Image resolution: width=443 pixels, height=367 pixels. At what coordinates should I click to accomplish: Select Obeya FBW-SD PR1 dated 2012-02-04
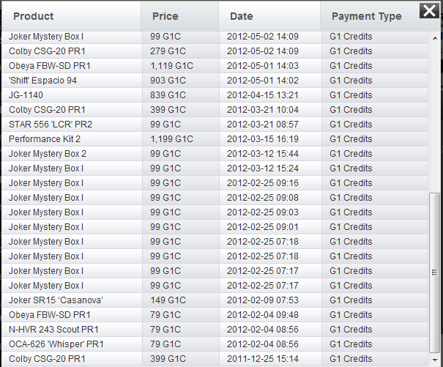pyautogui.click(x=50, y=315)
